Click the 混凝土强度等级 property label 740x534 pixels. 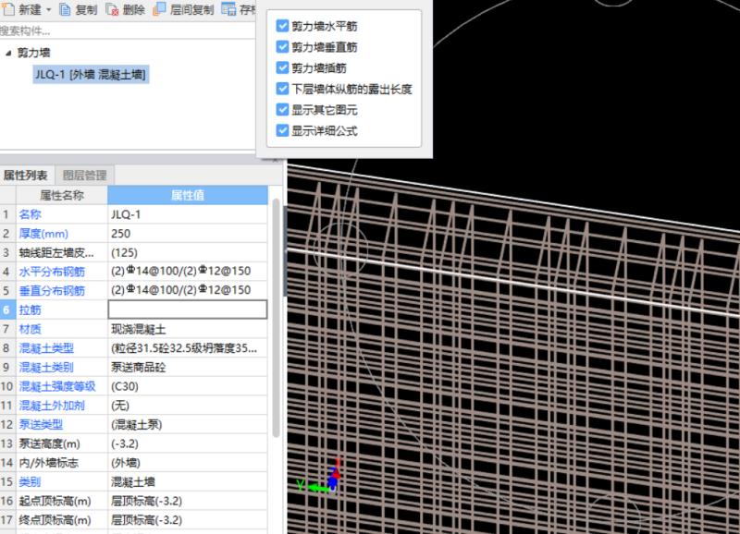[57, 386]
